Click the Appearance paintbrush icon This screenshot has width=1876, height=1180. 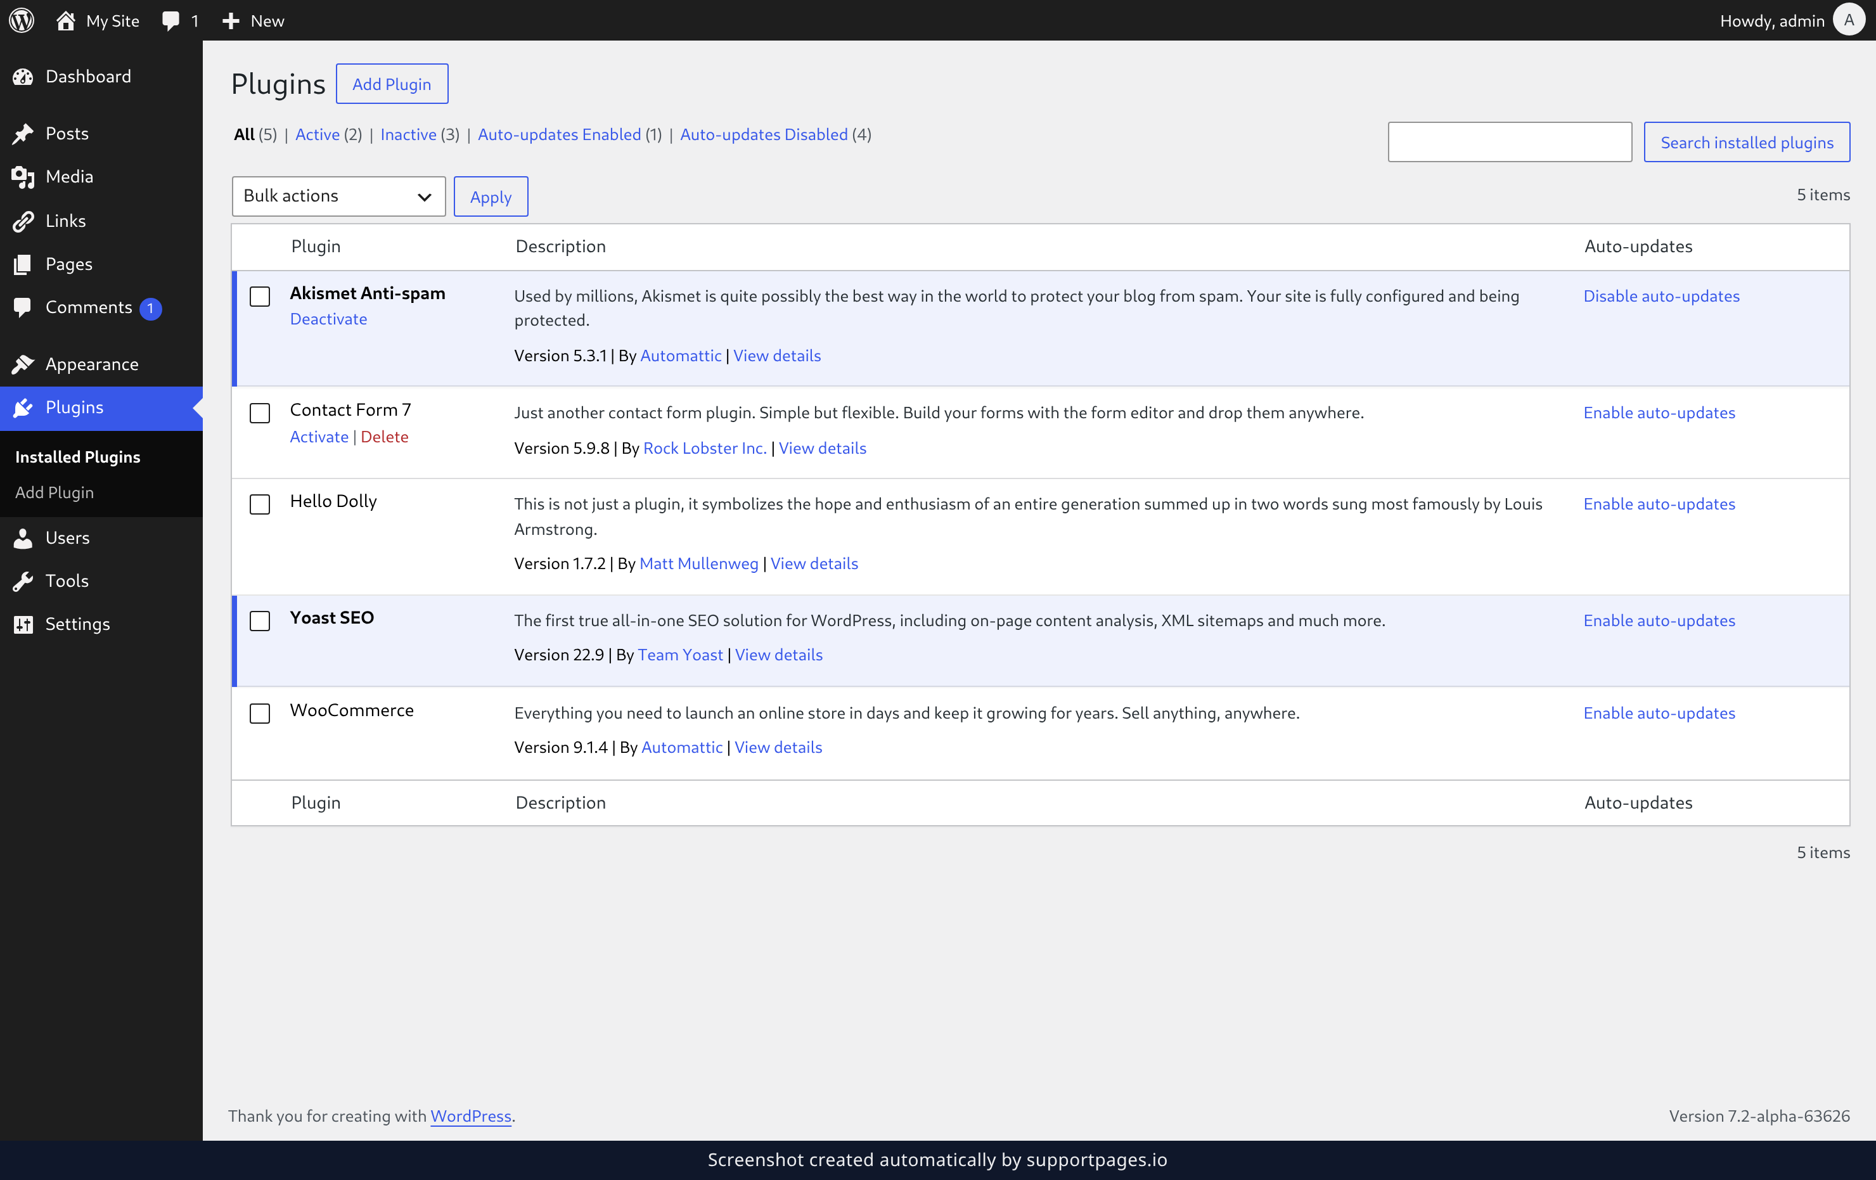[23, 364]
